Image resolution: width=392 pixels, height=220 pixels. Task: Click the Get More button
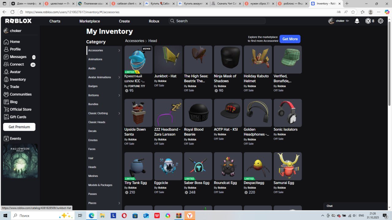(290, 39)
